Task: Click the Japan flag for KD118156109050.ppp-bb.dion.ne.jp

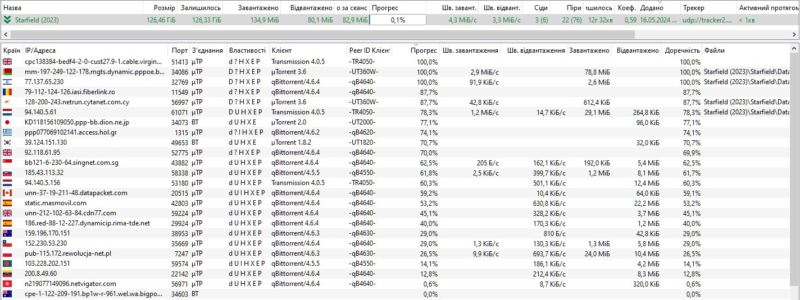Action: click(x=7, y=122)
